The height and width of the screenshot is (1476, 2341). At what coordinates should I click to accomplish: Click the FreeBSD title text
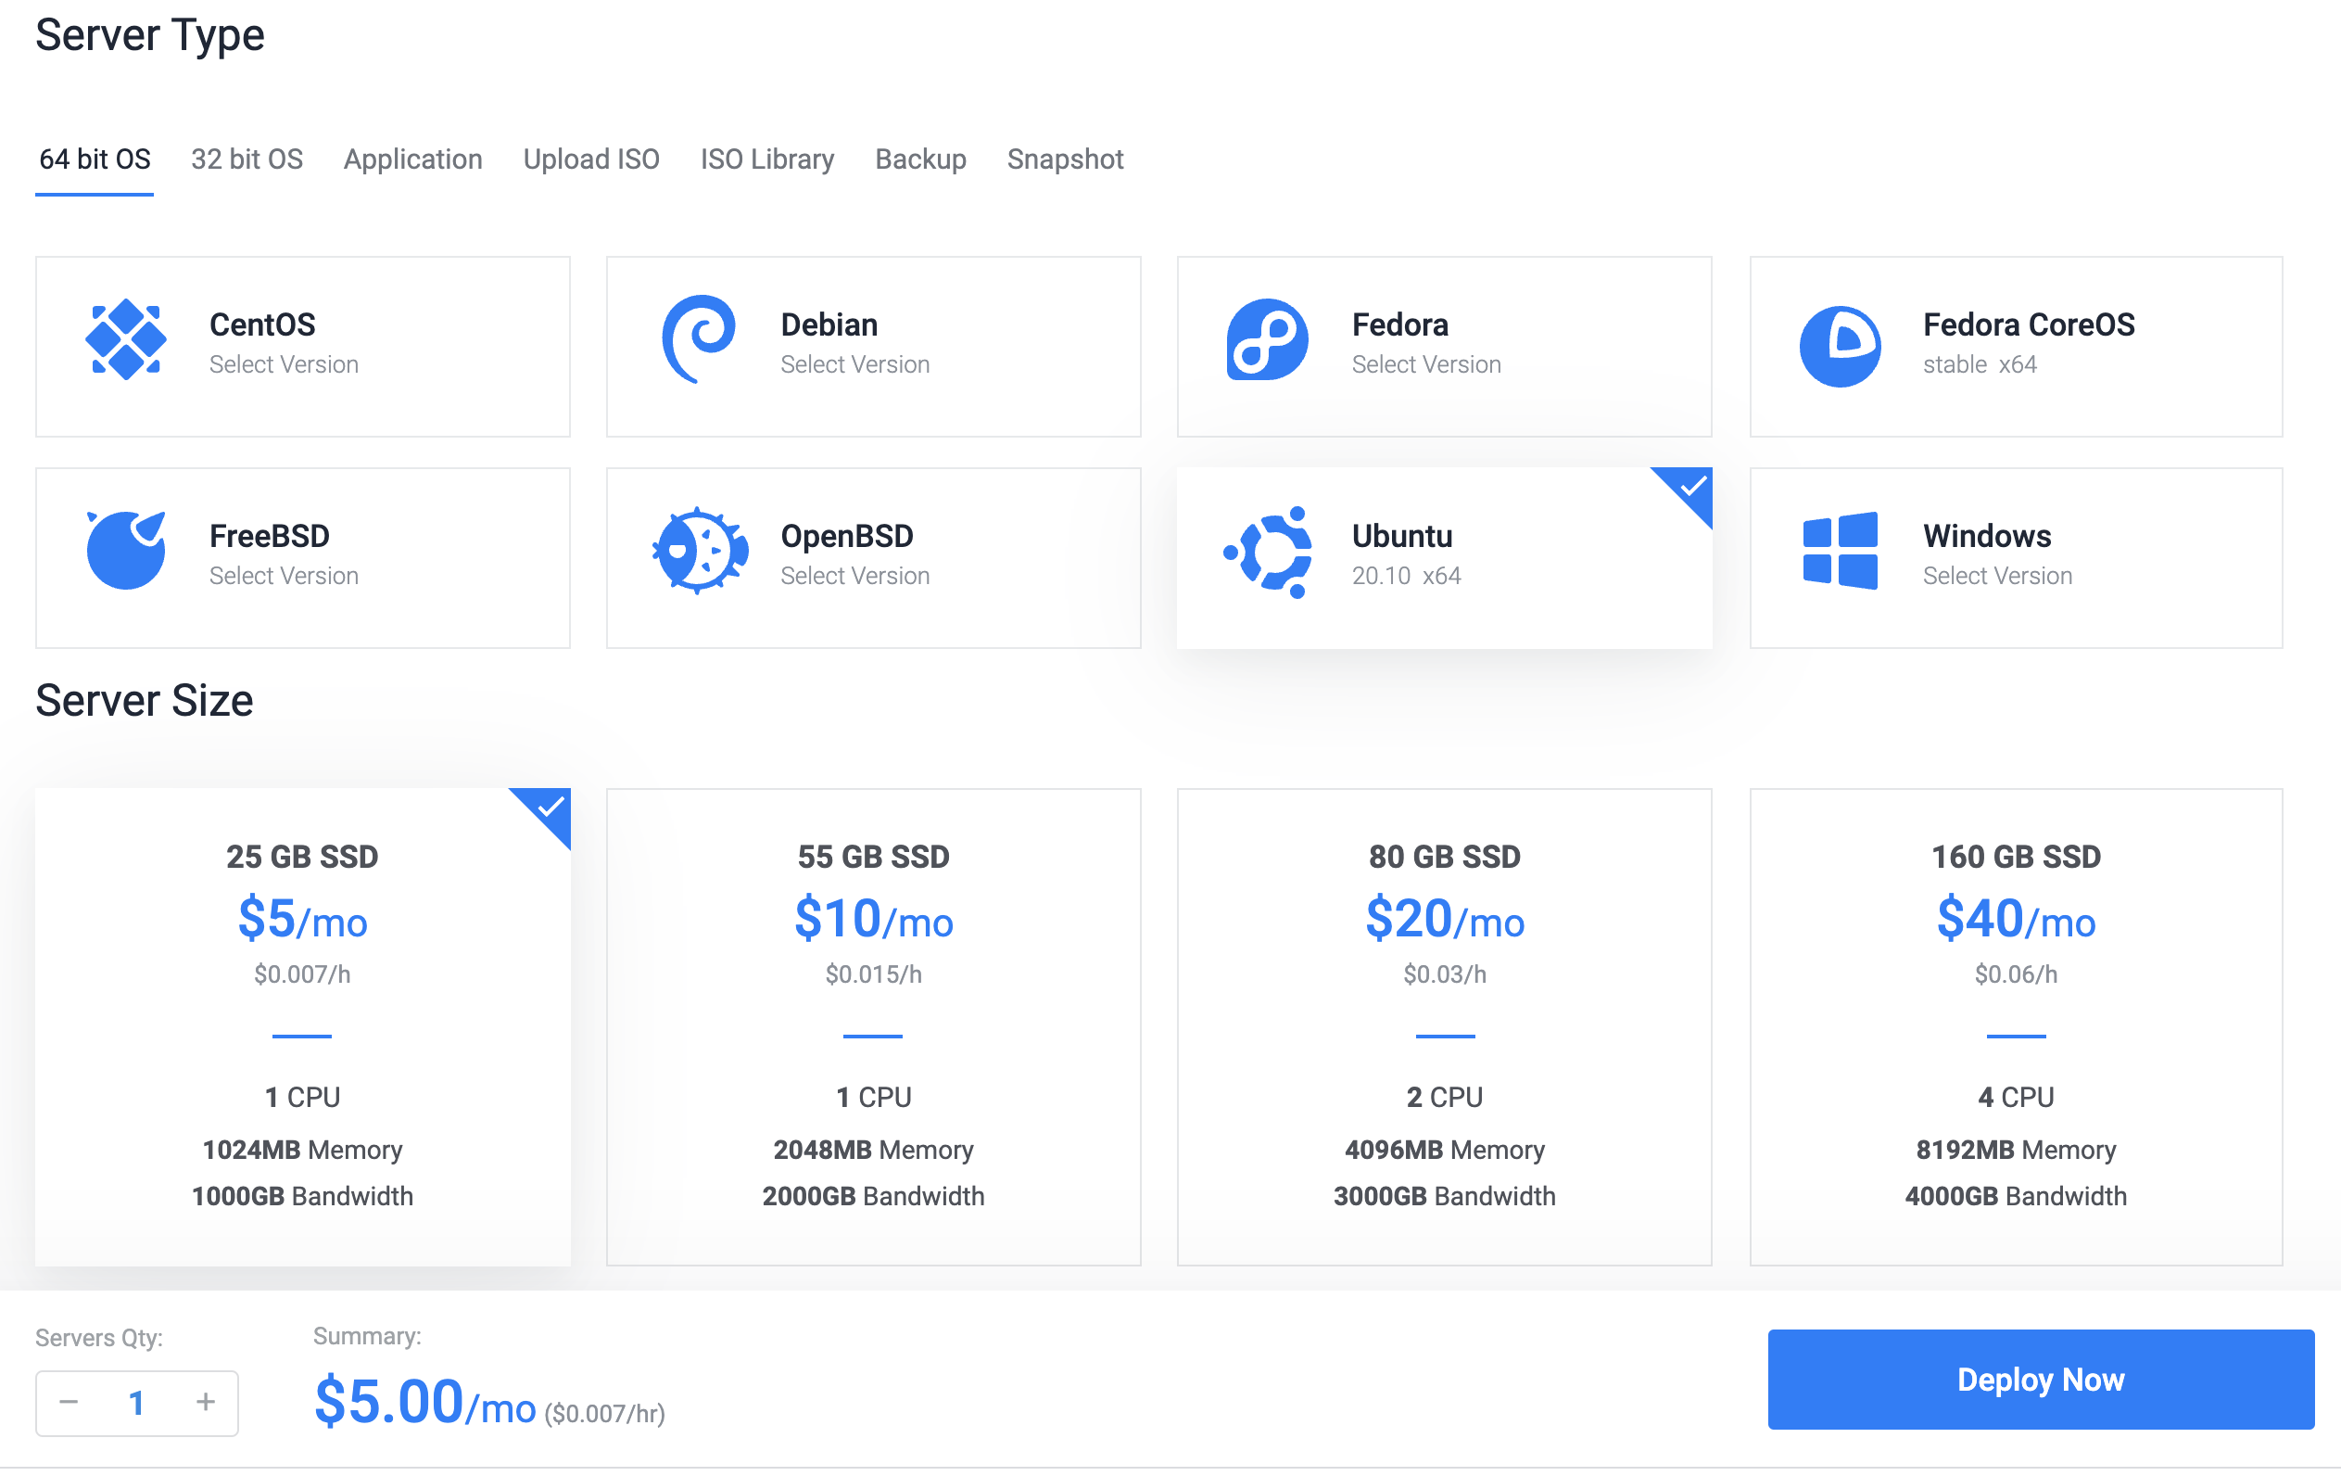click(x=270, y=536)
